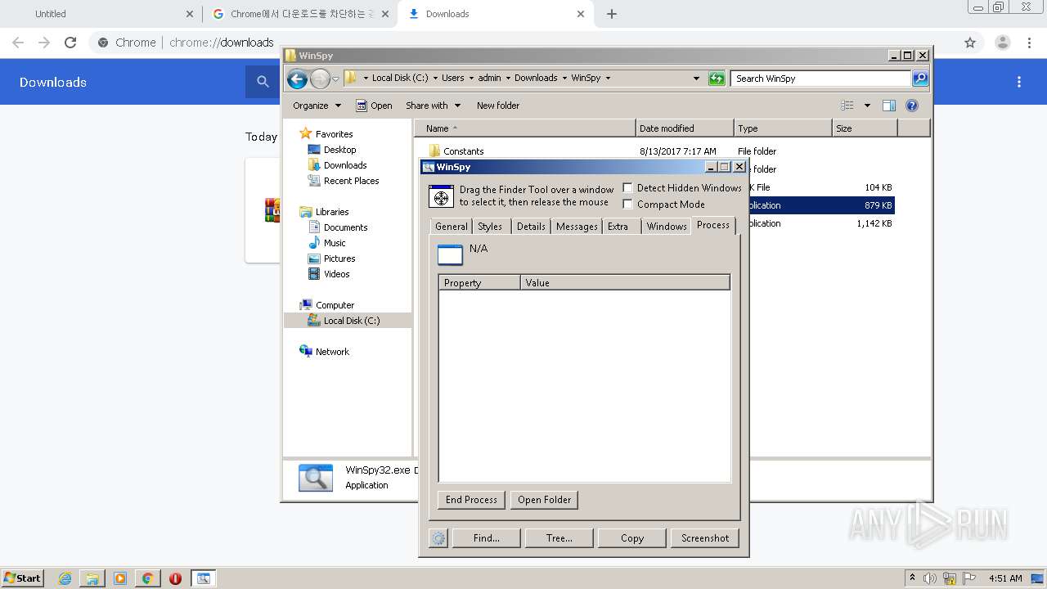Click the Search WinSpy input field

(x=820, y=79)
